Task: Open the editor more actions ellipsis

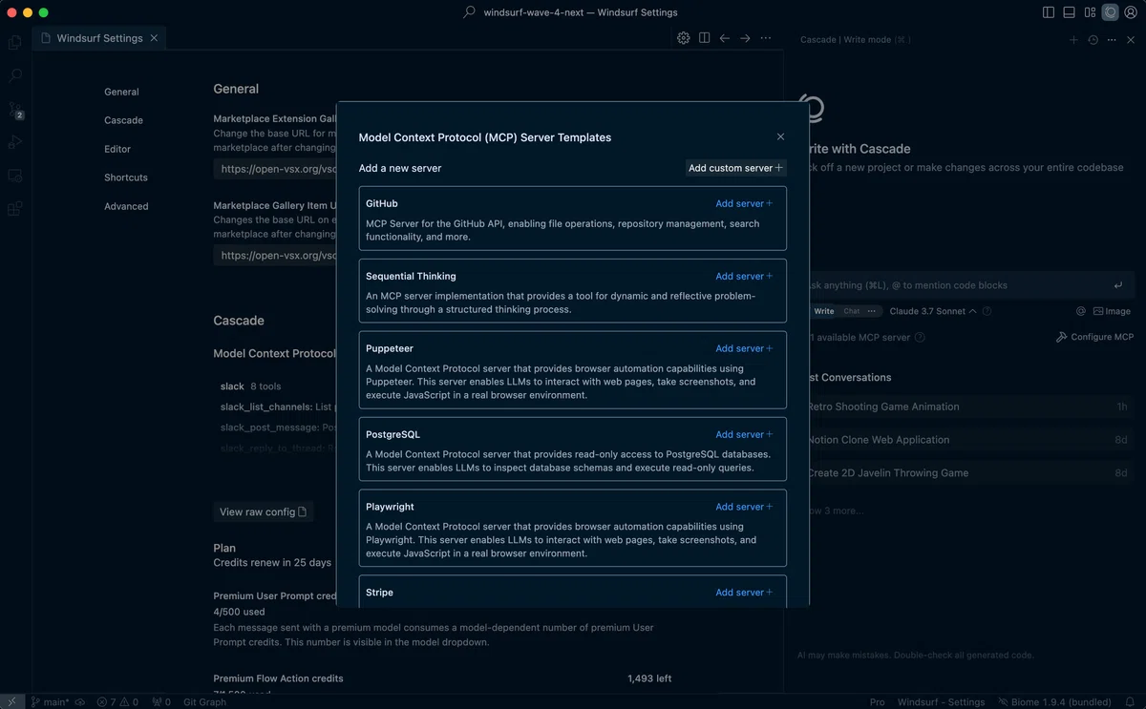Action: tap(765, 38)
